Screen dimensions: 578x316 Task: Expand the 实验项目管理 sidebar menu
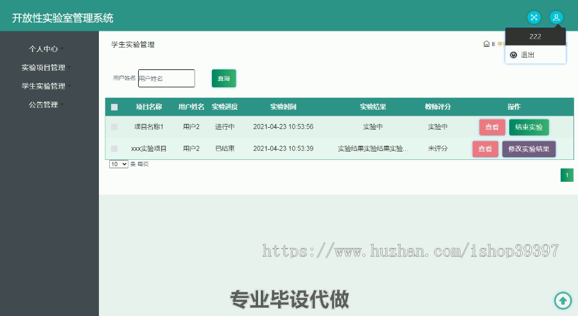click(x=46, y=67)
